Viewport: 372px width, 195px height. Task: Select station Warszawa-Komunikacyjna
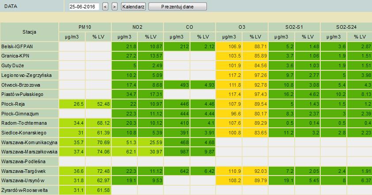click(x=30, y=142)
